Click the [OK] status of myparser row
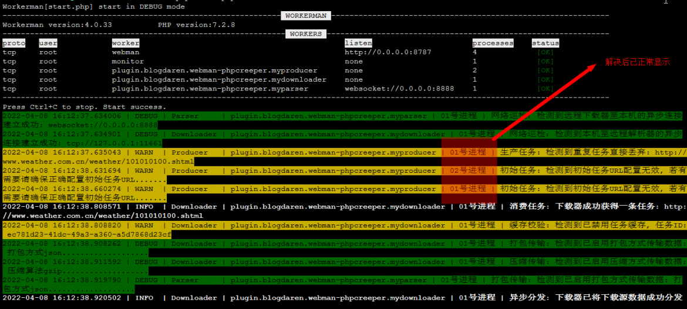 click(x=545, y=89)
